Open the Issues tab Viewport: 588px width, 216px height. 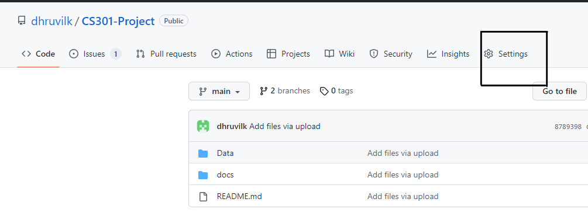pos(95,54)
